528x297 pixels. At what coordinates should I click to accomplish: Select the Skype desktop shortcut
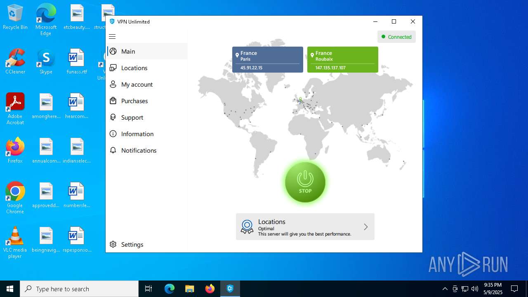coord(46,61)
